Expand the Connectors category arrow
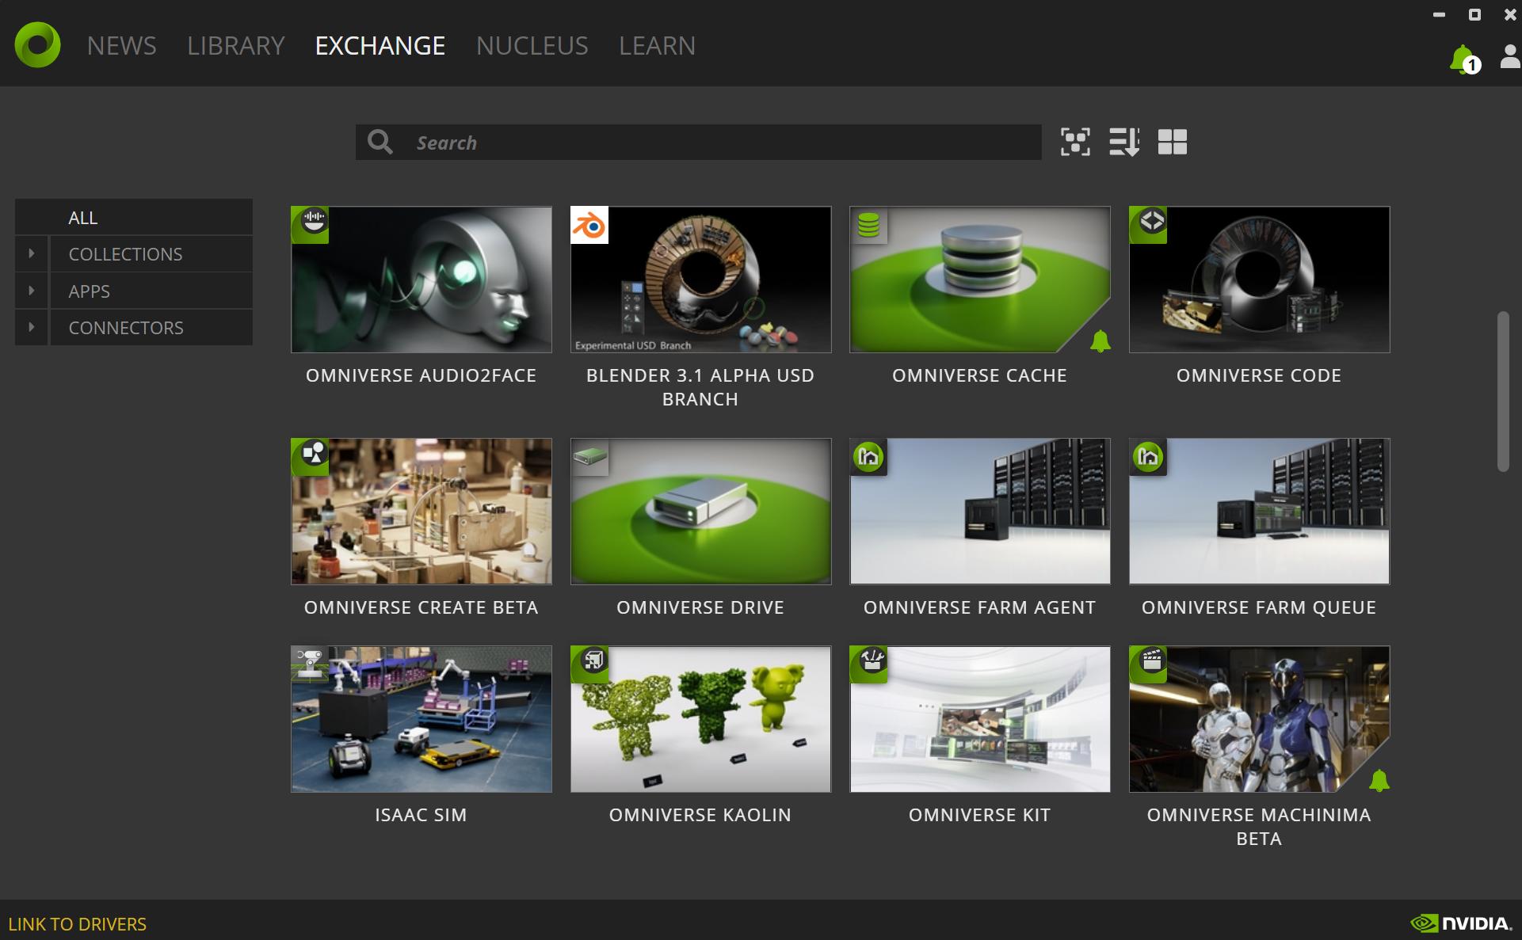This screenshot has width=1522, height=940. [32, 327]
